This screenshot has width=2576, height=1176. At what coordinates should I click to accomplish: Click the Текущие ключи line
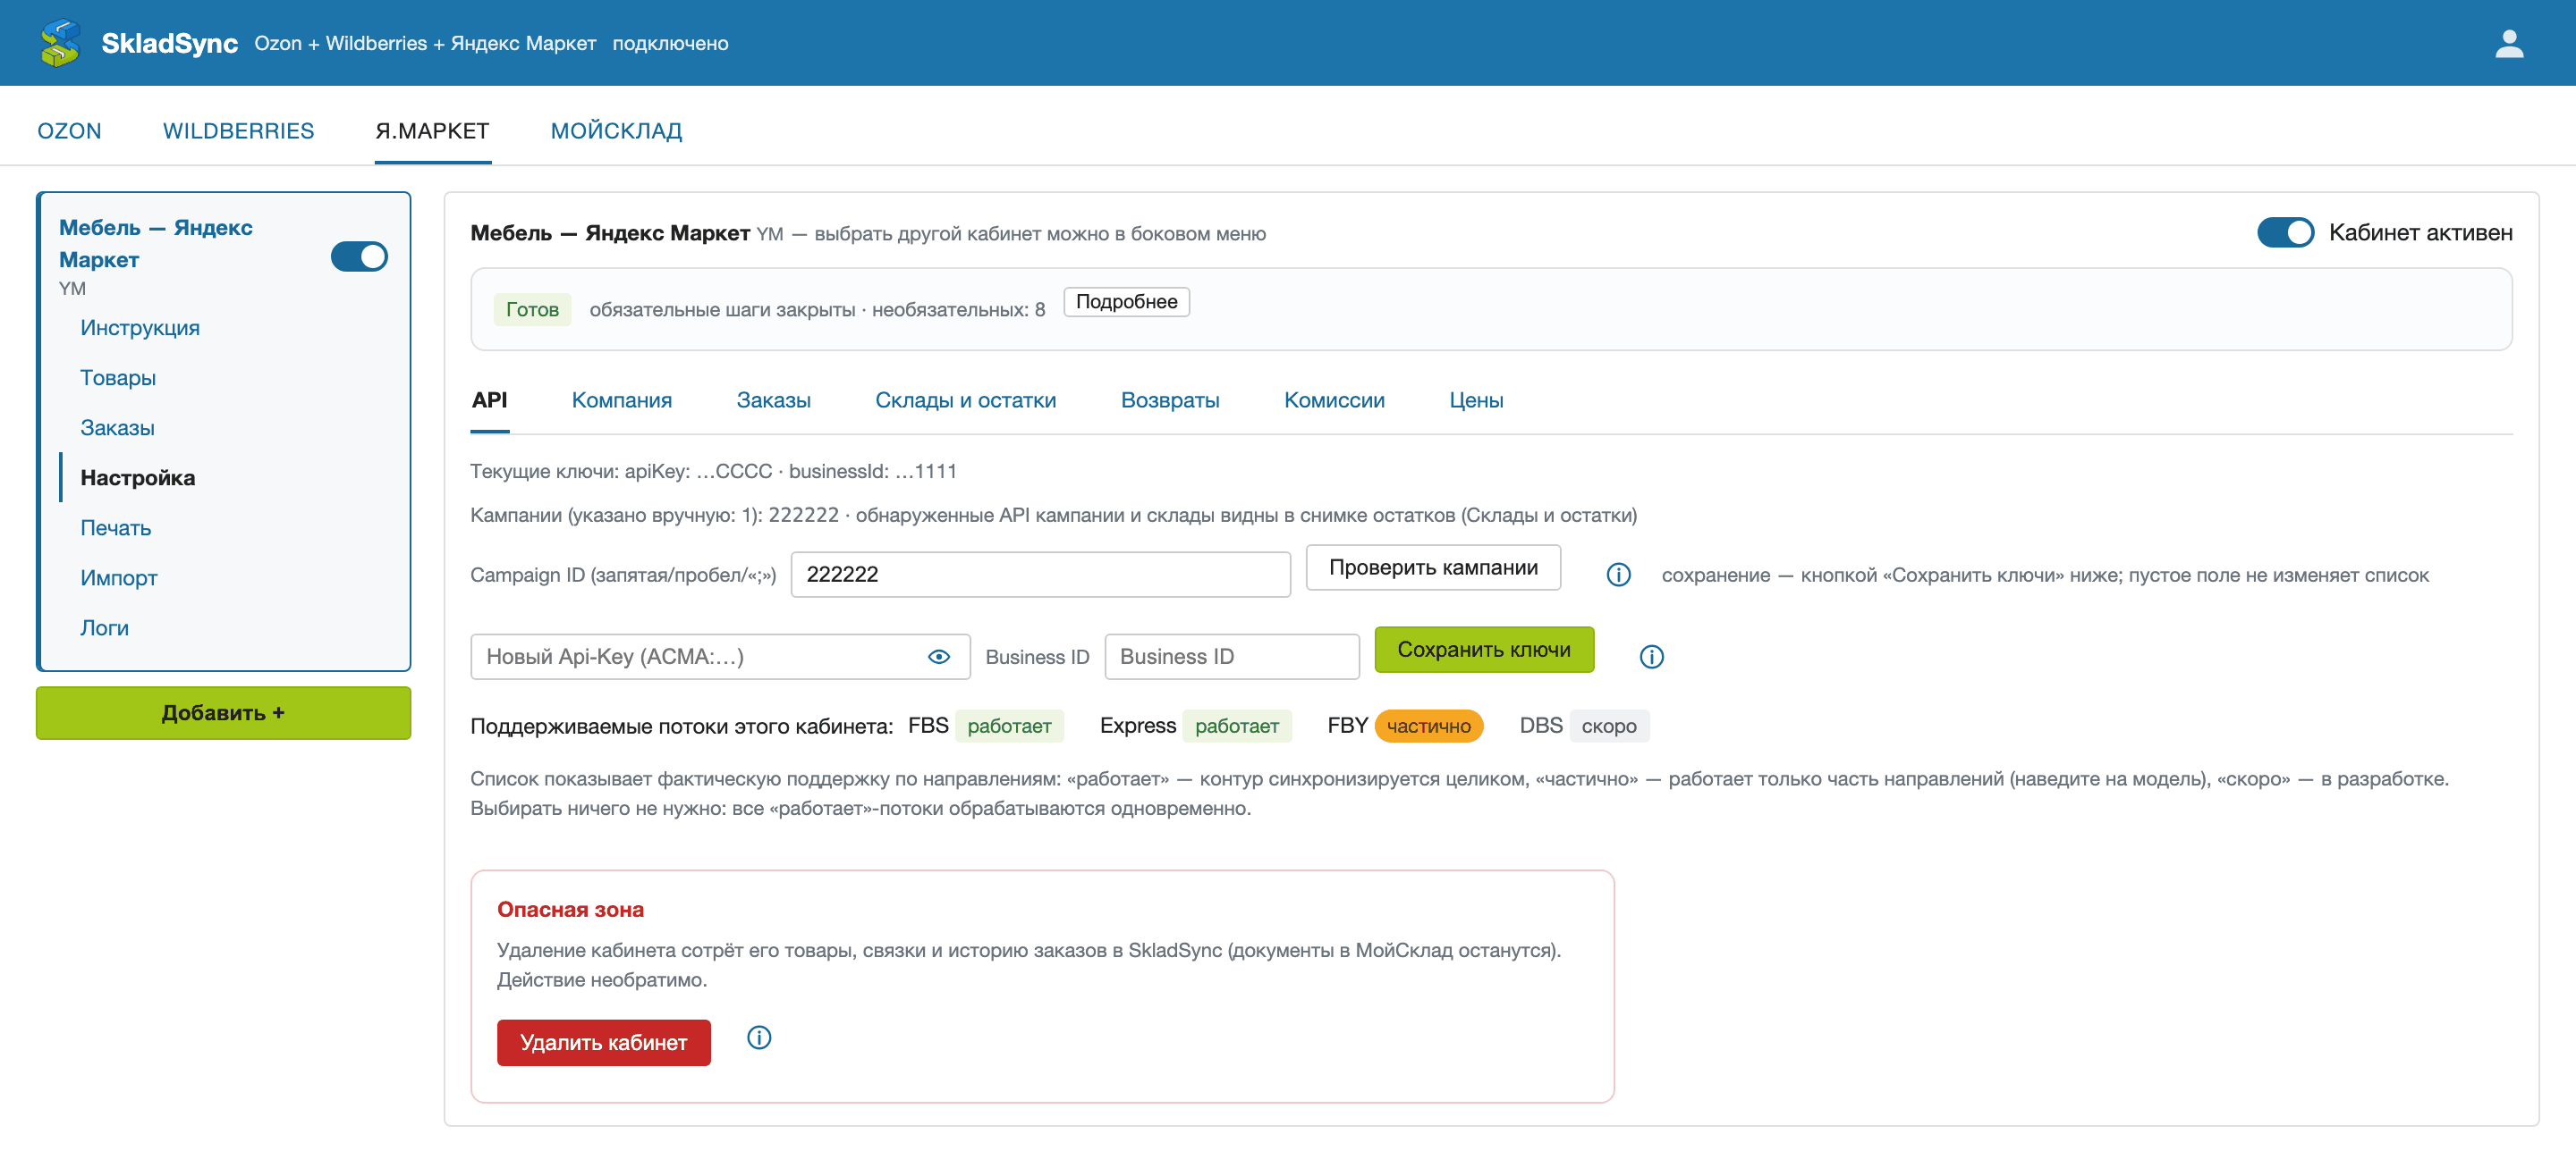(x=713, y=471)
